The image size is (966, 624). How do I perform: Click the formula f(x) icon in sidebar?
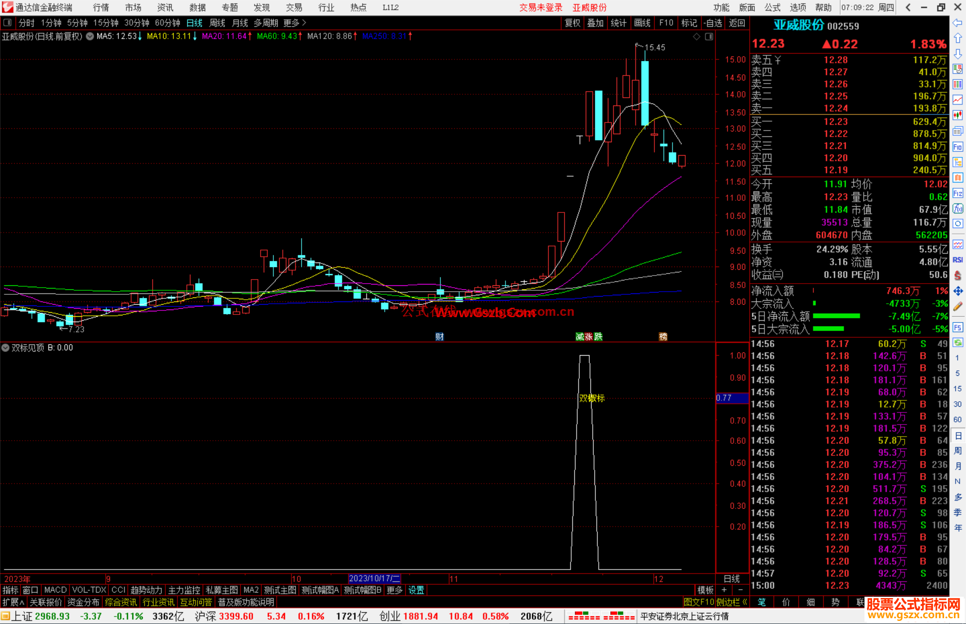point(958,208)
